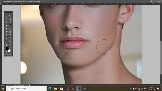Open the black foreground color picker
162x91 pixels.
tap(7, 48)
